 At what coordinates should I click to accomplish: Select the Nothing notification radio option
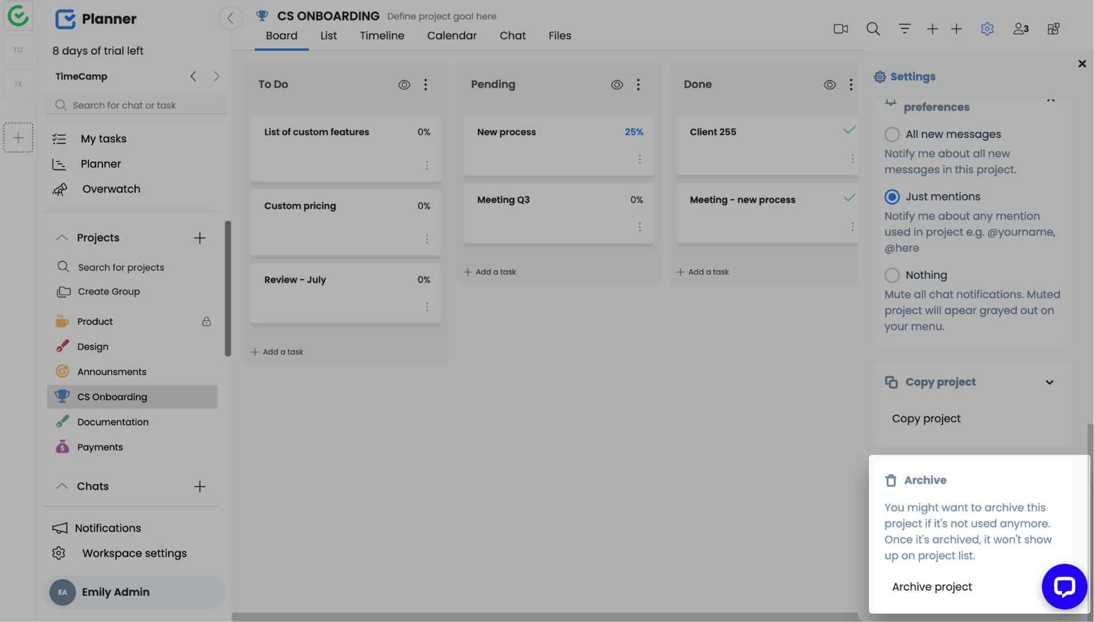[x=892, y=275]
